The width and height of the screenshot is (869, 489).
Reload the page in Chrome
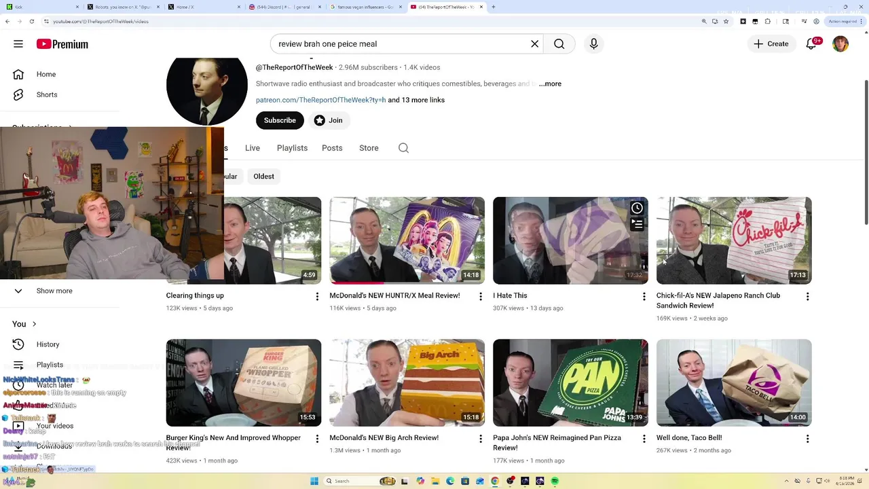pos(31,21)
